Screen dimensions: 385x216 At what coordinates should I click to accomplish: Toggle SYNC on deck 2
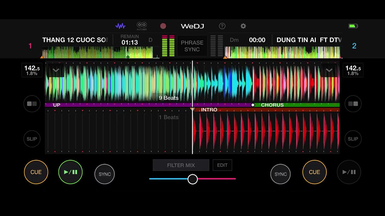click(281, 174)
